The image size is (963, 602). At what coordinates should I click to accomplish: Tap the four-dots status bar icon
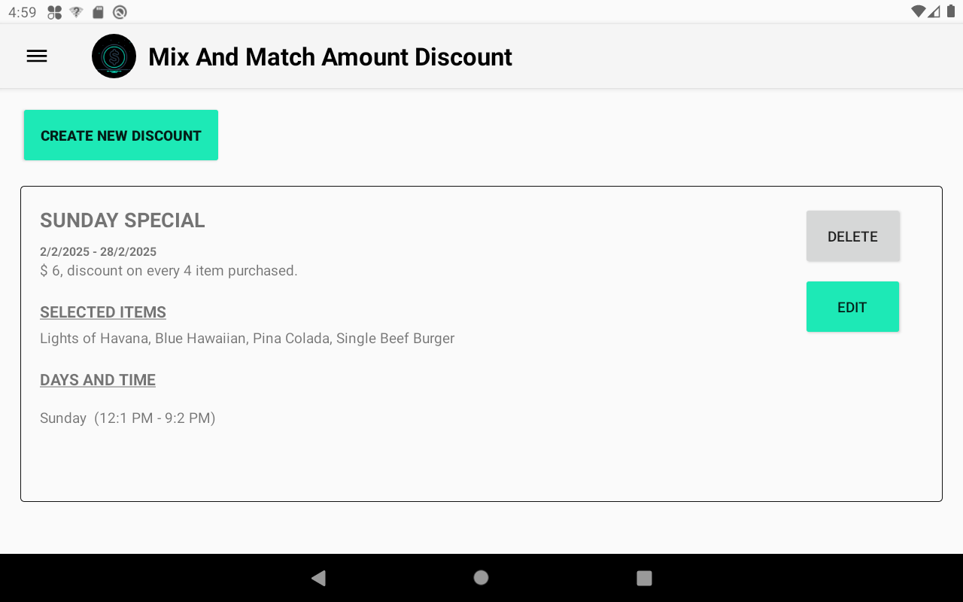pos(54,12)
